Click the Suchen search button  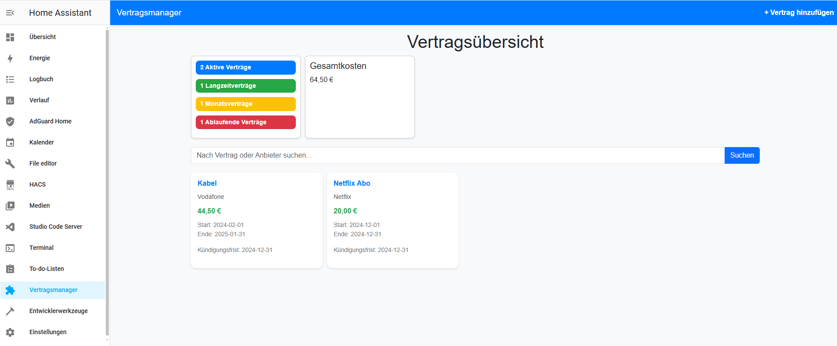(x=742, y=155)
